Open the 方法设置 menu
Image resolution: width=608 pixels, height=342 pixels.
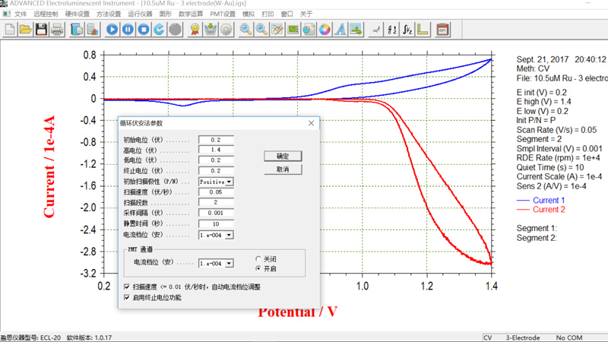tap(108, 14)
